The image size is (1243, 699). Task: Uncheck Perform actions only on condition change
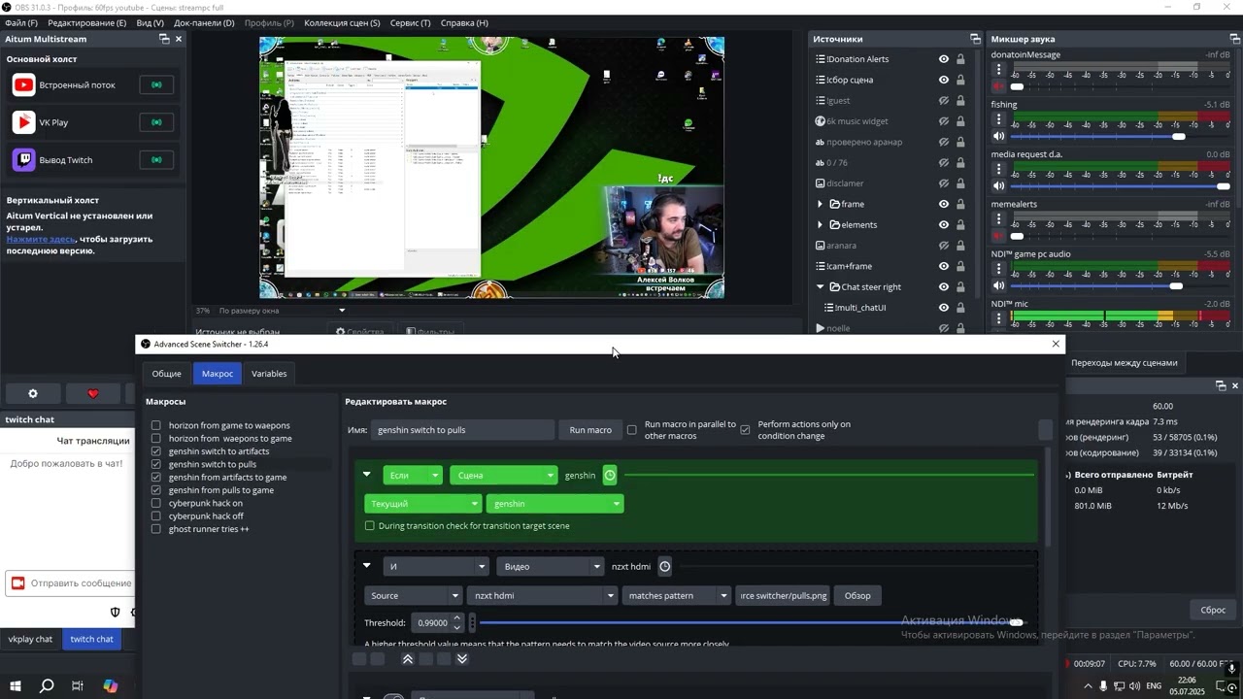pos(745,430)
